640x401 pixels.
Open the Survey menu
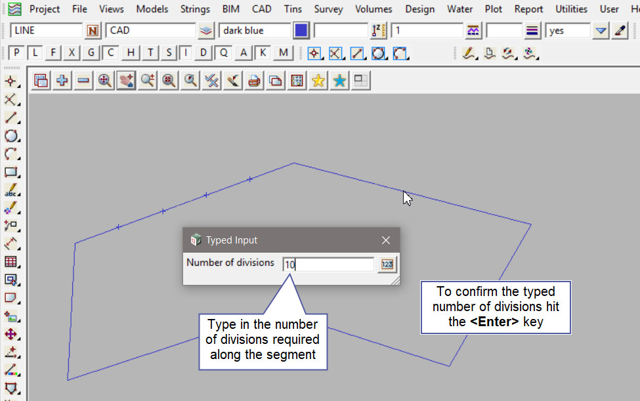point(328,9)
